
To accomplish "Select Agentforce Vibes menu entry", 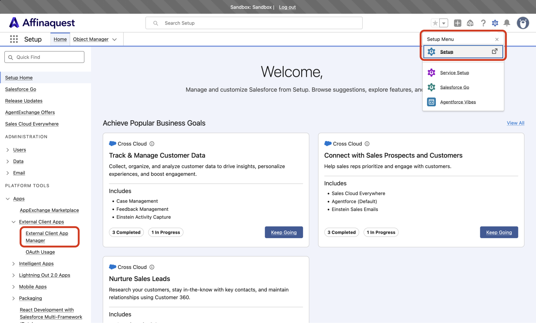I will [x=458, y=102].
